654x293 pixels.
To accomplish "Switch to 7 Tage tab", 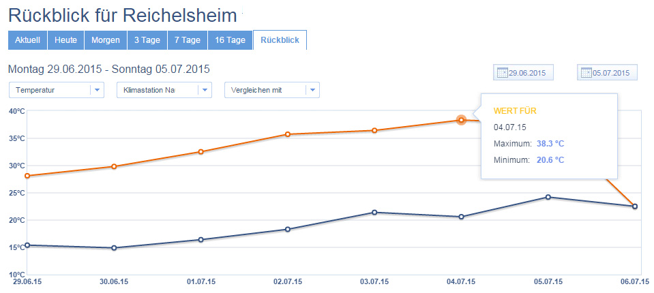I will click(x=187, y=40).
